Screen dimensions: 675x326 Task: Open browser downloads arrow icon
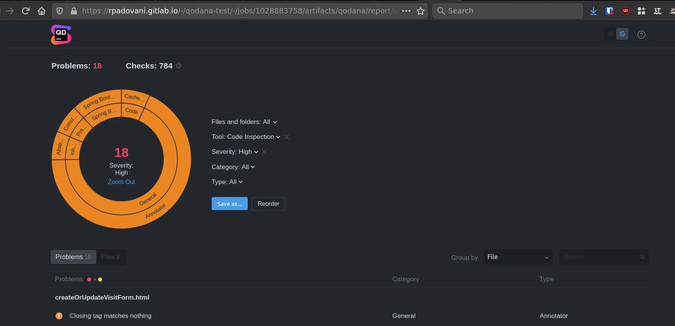(593, 11)
